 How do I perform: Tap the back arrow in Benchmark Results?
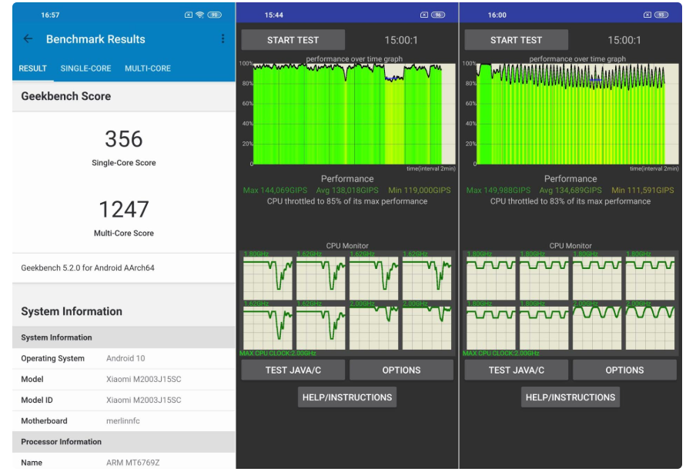[x=28, y=39]
